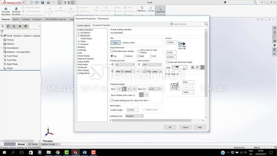Screen dimensions: 277x156
Task: Expand the Tables node in options tree
Action: click(x=79, y=42)
